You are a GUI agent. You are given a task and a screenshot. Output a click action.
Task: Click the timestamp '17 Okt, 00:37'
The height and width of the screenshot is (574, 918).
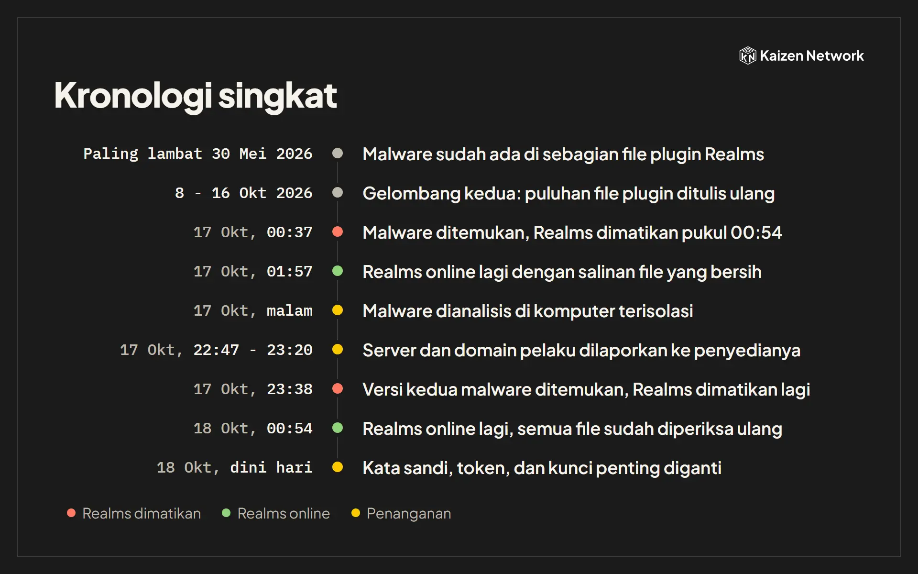[x=253, y=232]
